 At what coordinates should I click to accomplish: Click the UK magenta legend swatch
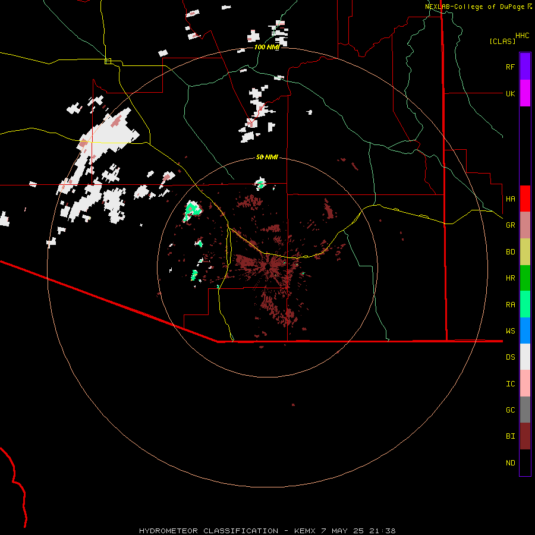525,93
